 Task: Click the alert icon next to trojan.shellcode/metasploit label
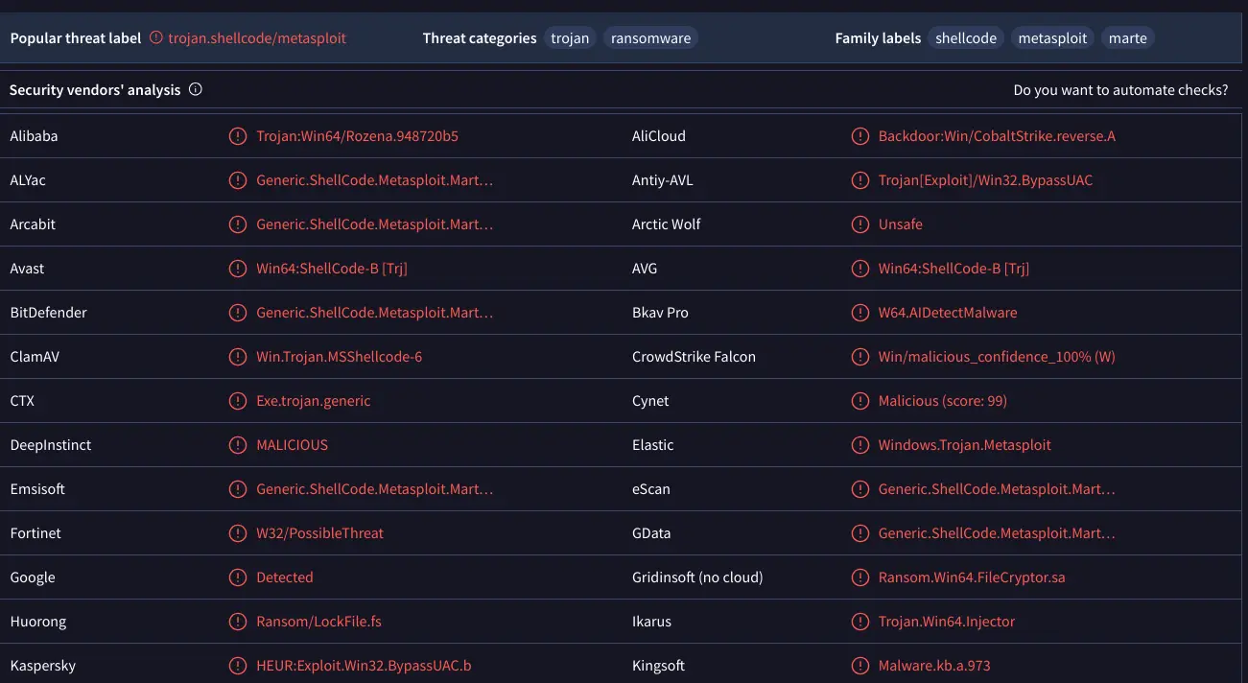[156, 38]
